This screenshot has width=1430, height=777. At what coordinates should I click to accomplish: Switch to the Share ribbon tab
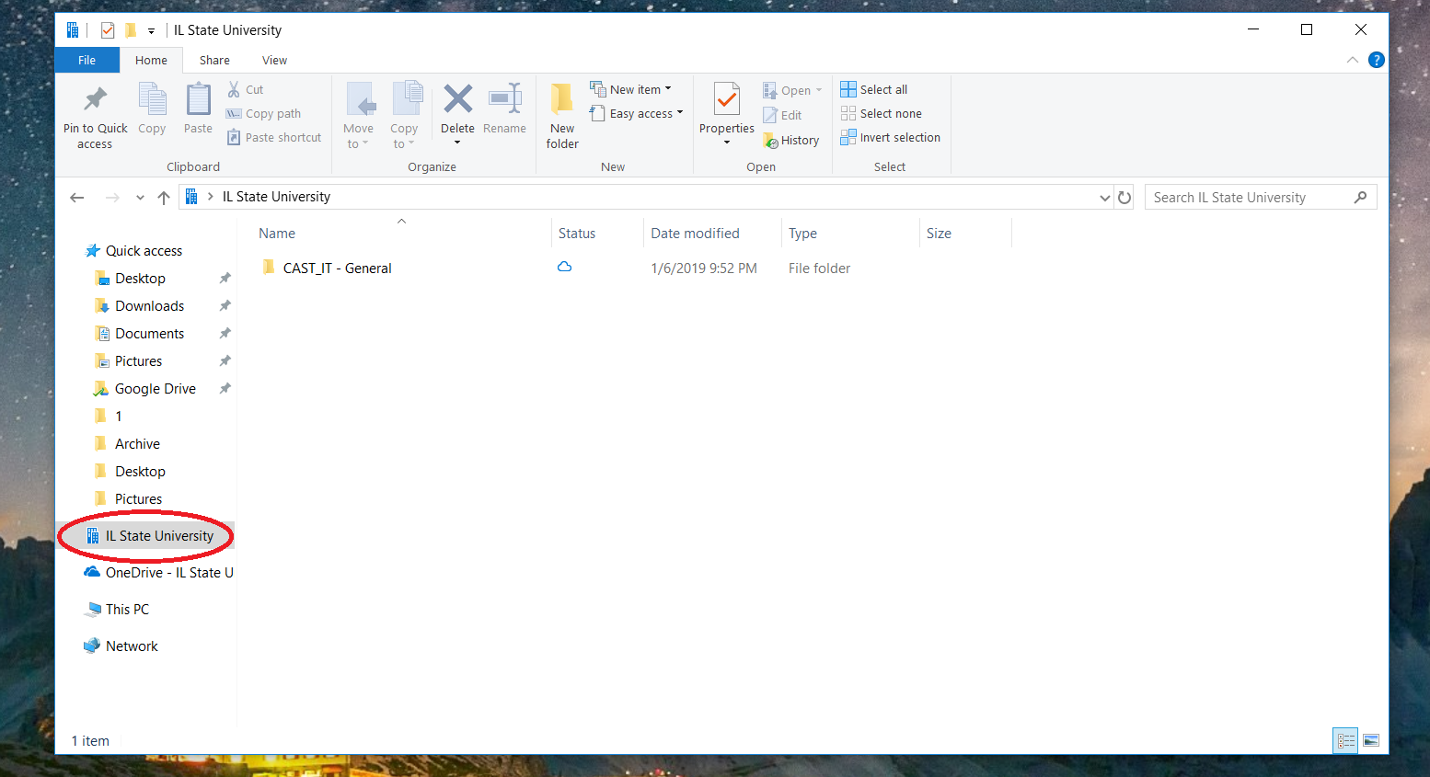214,60
